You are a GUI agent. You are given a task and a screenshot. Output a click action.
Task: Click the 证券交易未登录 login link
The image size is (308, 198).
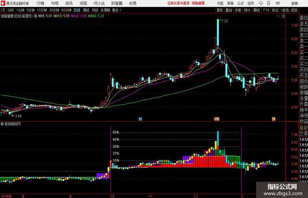(x=179, y=3)
